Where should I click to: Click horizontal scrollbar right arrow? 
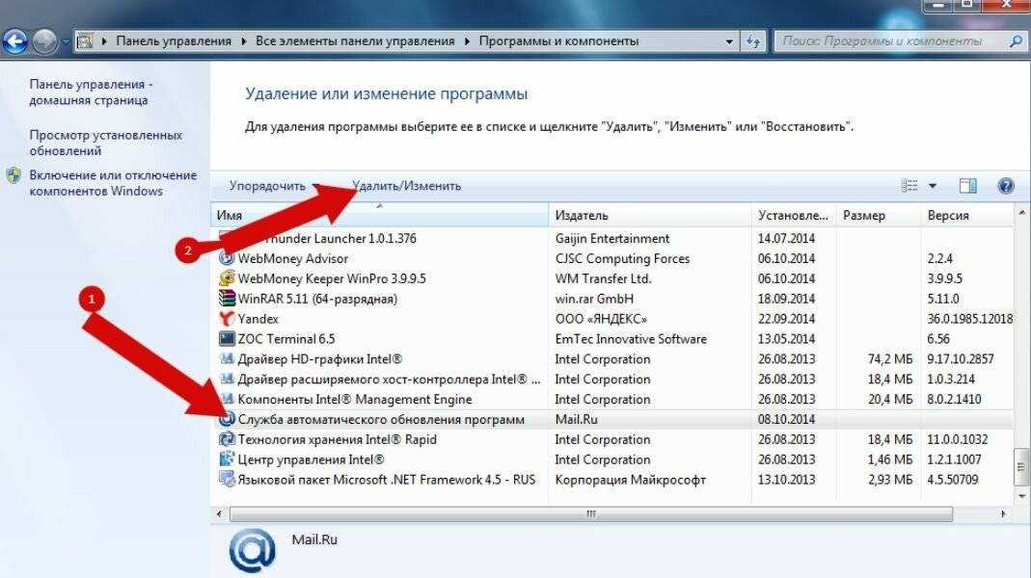coord(1003,513)
